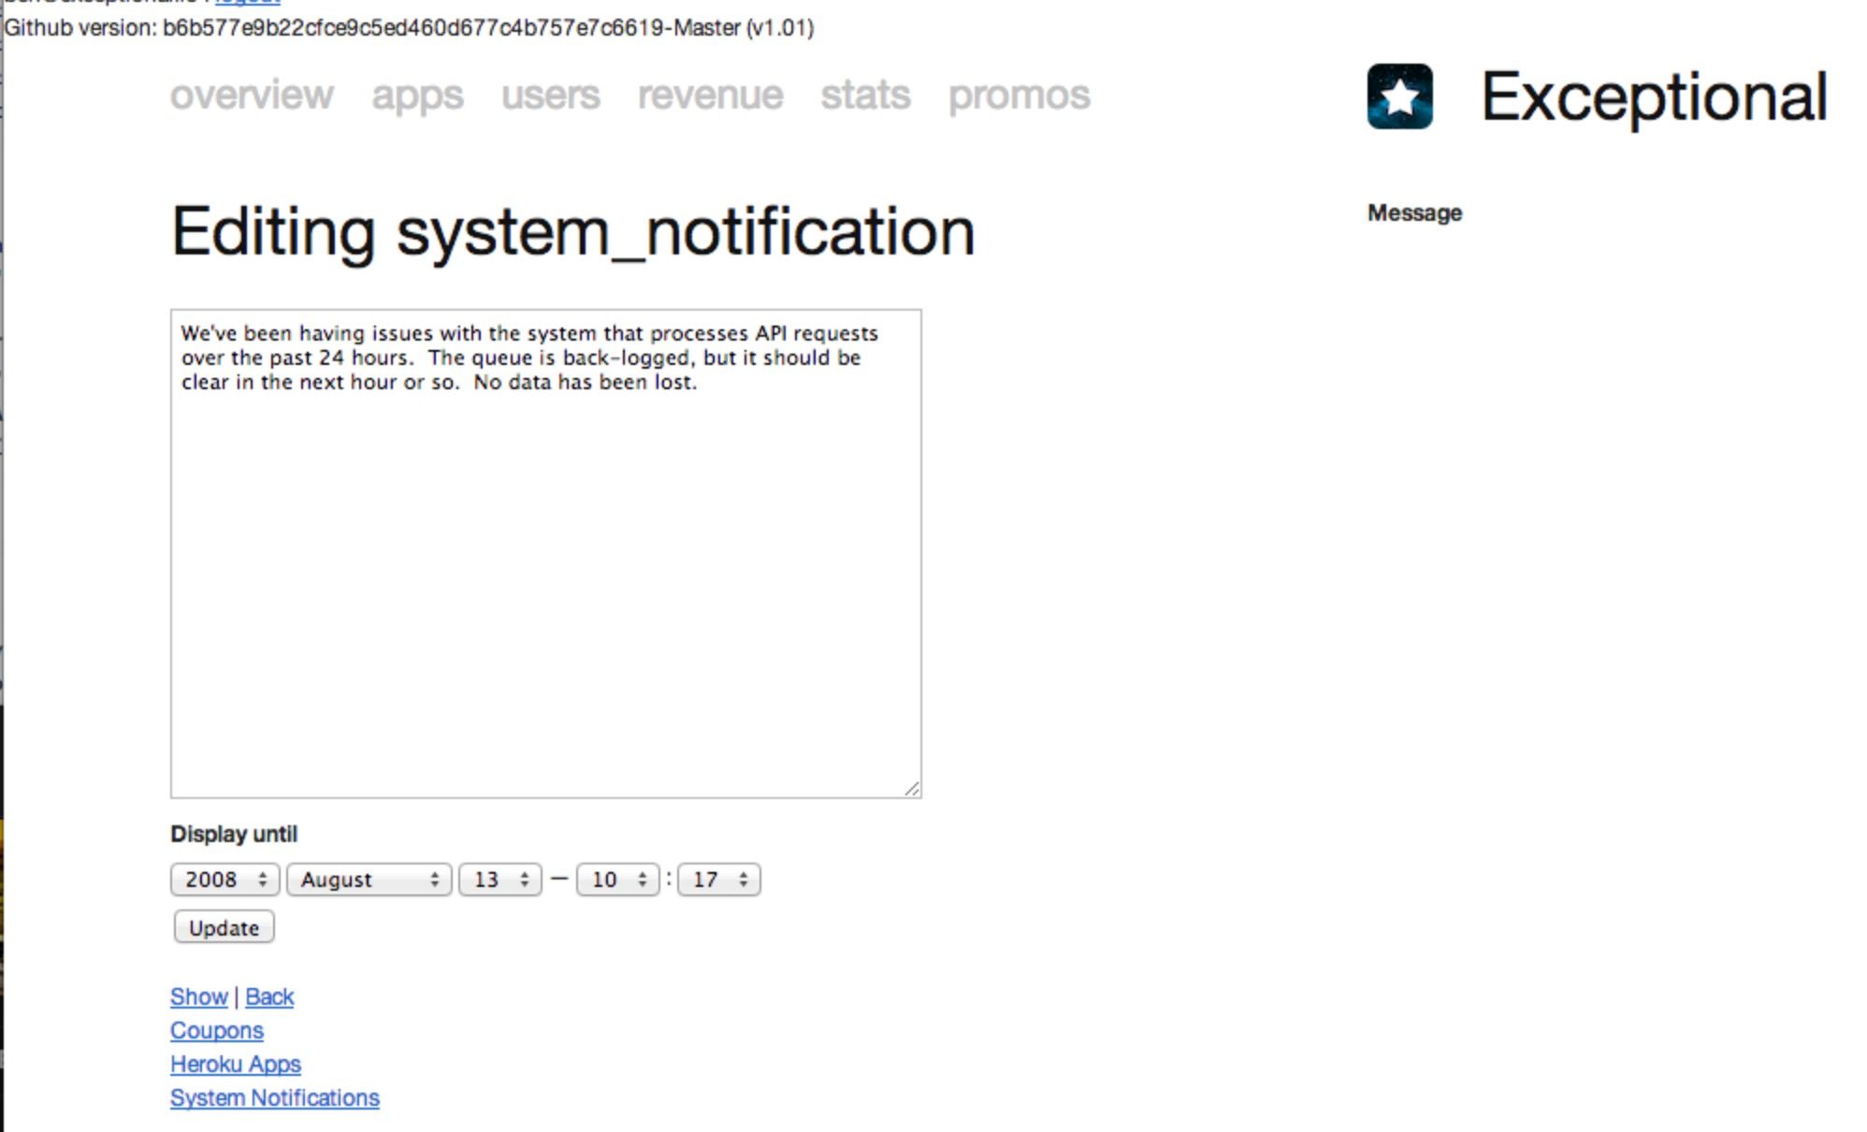Click the Heroku Apps link

[235, 1064]
